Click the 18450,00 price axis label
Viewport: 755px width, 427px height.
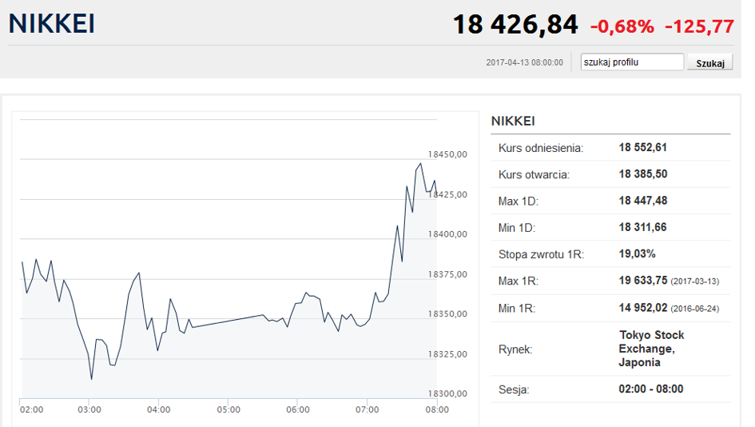[447, 154]
